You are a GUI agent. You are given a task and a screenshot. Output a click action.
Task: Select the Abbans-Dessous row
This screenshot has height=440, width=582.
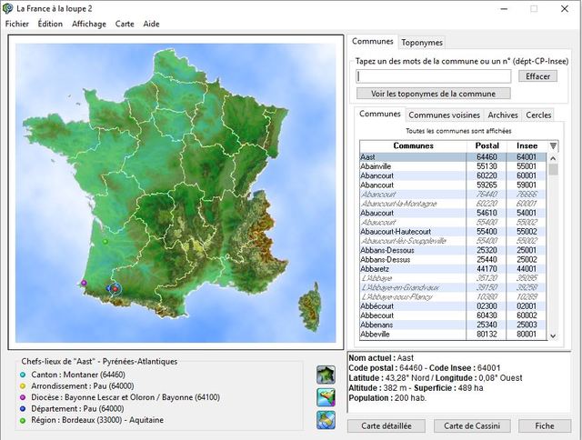tap(453, 250)
